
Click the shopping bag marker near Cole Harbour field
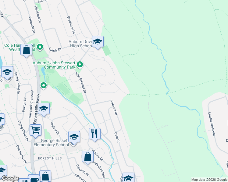tap(26, 50)
